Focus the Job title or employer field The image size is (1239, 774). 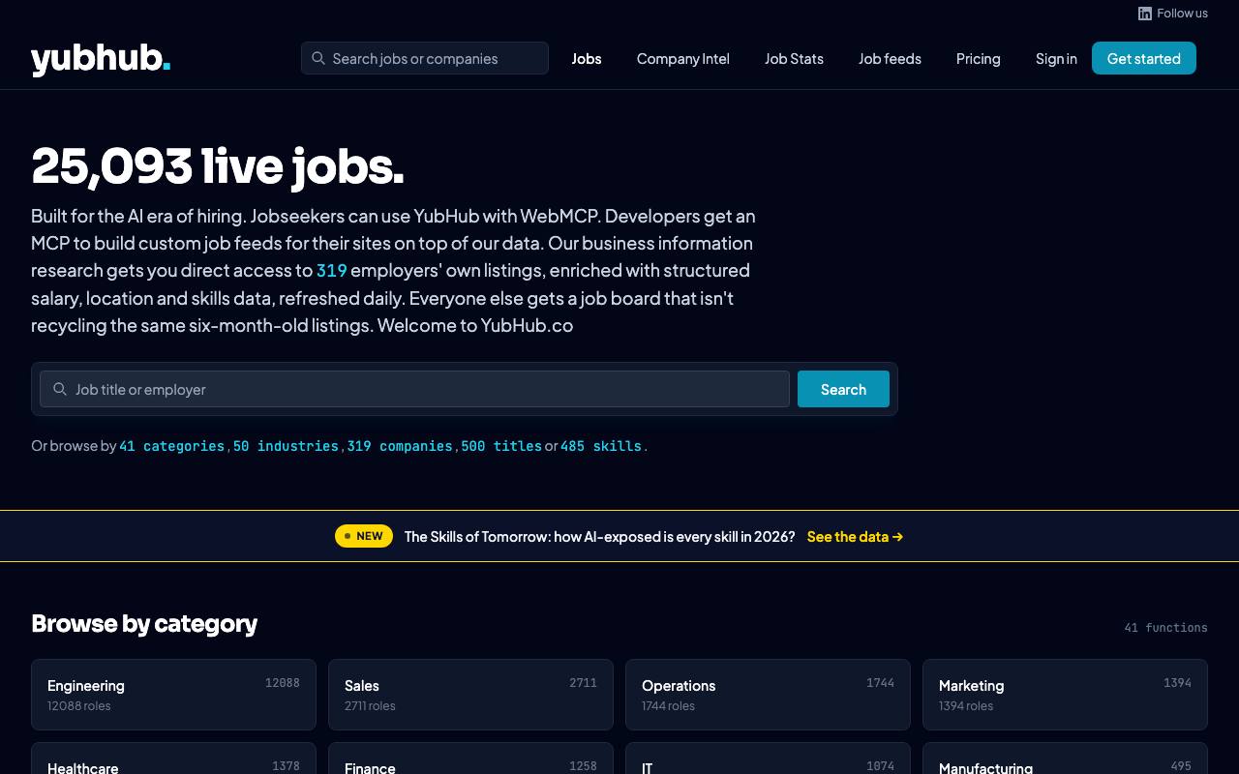tap(414, 389)
